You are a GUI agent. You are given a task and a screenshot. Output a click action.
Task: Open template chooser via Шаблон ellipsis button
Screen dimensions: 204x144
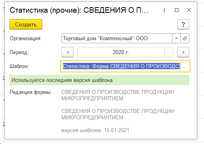click(x=185, y=66)
